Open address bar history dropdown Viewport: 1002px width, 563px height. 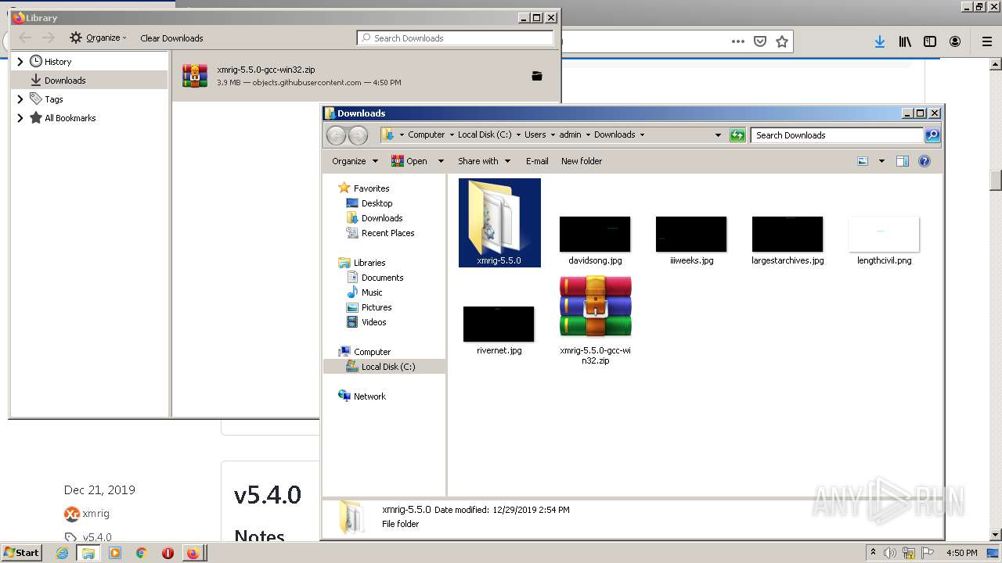[x=718, y=135]
